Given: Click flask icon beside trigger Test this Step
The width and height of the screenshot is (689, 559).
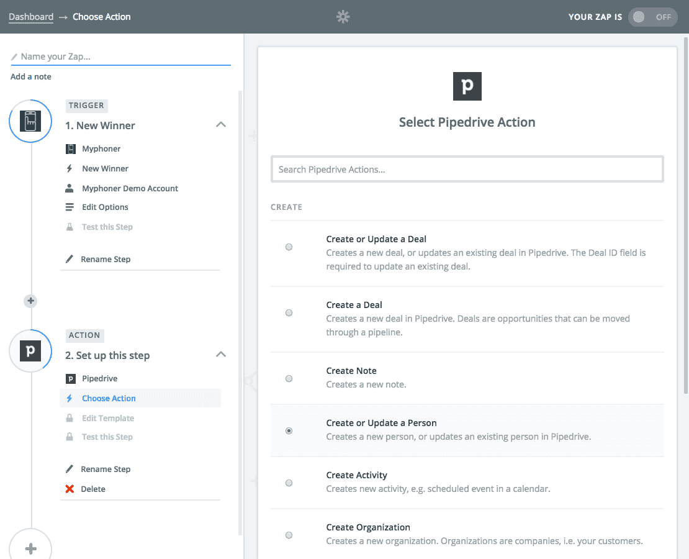Looking at the screenshot, I should (70, 227).
